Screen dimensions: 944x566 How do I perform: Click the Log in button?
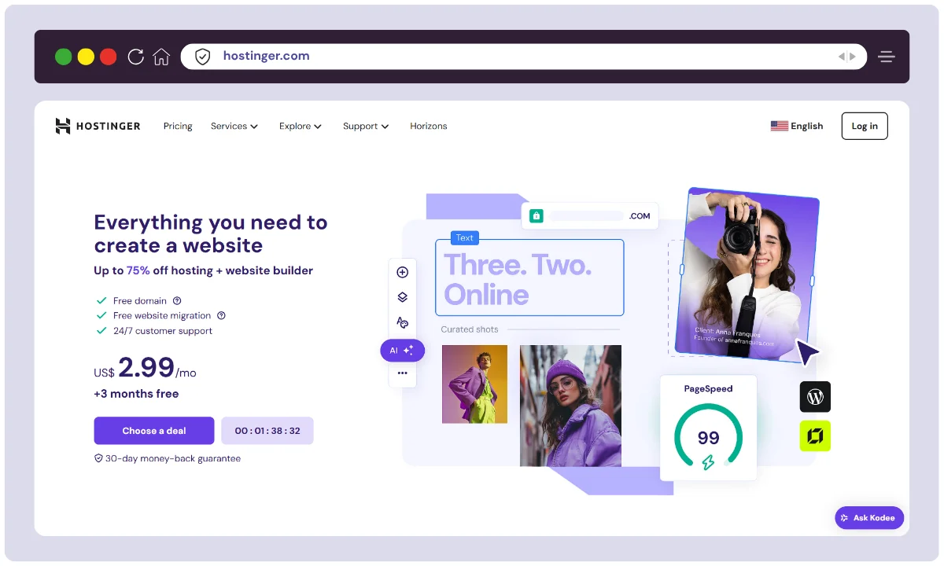864,126
